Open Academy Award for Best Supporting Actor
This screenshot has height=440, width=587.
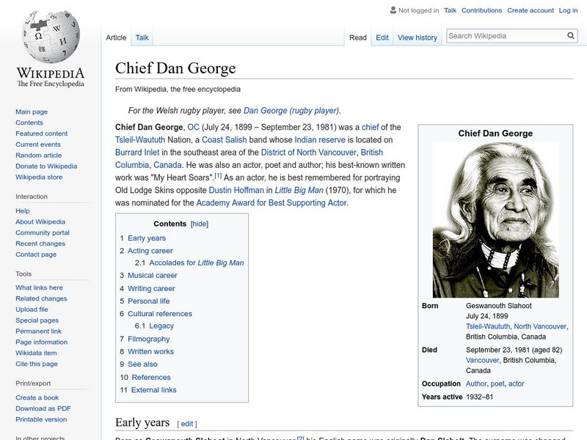click(271, 203)
